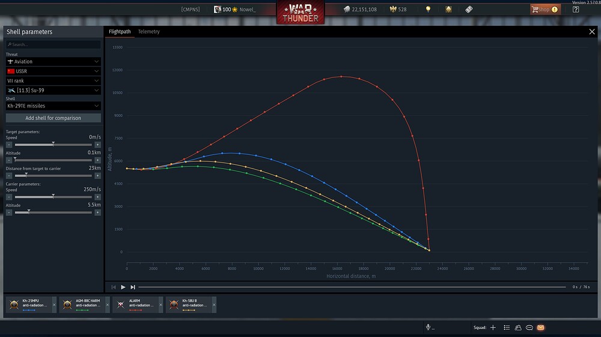Play the flightpath animation
Screen dimensions: 601x337
coord(123,287)
